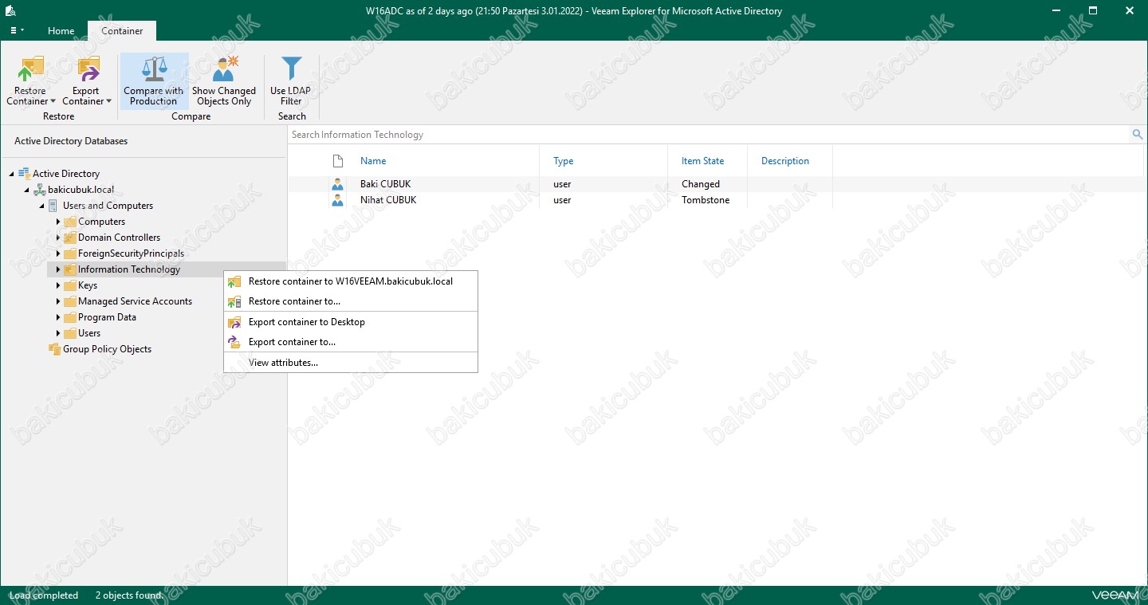1148x605 pixels.
Task: Select the Container tab
Action: 122,31
